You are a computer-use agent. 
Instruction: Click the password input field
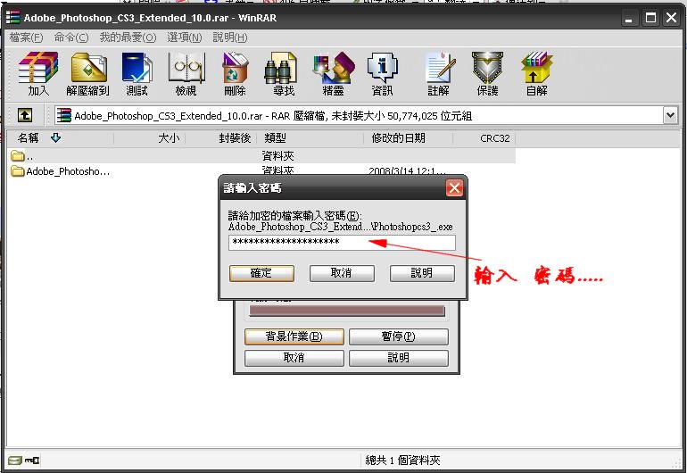342,243
